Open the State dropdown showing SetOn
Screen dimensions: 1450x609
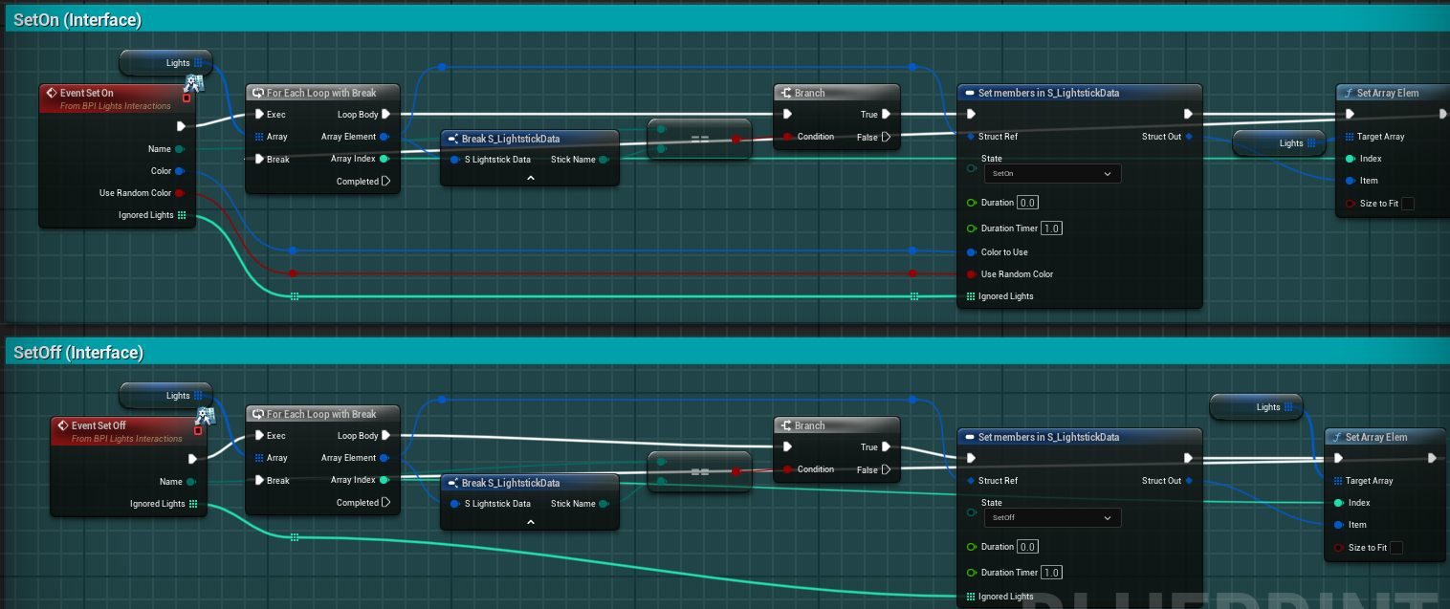point(1052,174)
